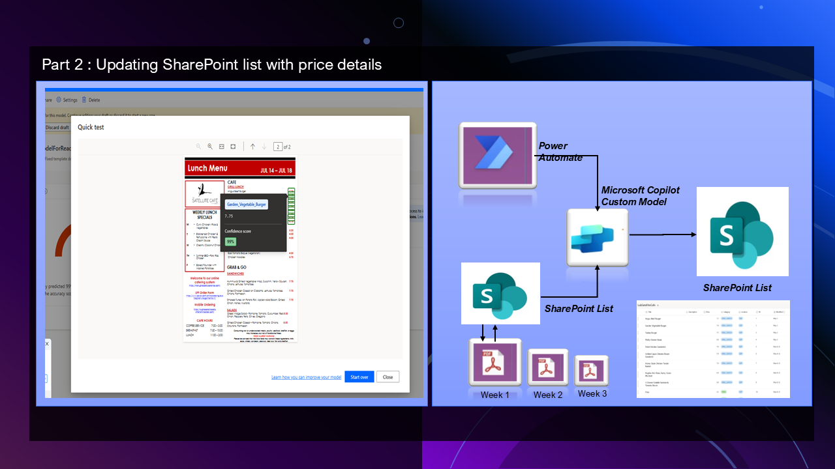Click the 'JUL 14 – JUL 18' date text
This screenshot has height=469, width=835.
pyautogui.click(x=277, y=170)
